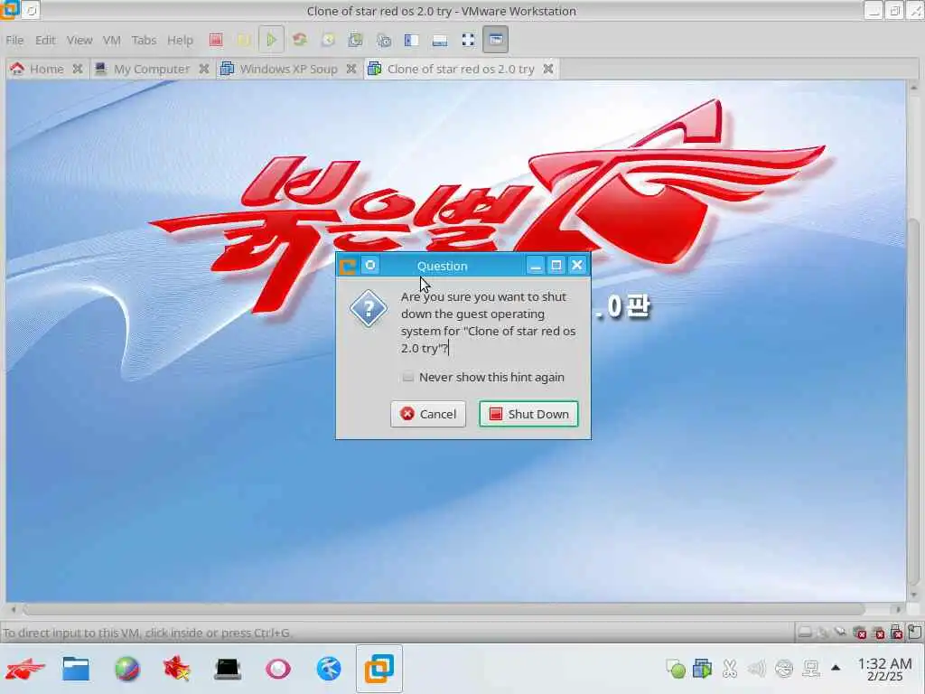The image size is (925, 694).
Task: Click the volume speaker tray icon
Action: point(756,669)
